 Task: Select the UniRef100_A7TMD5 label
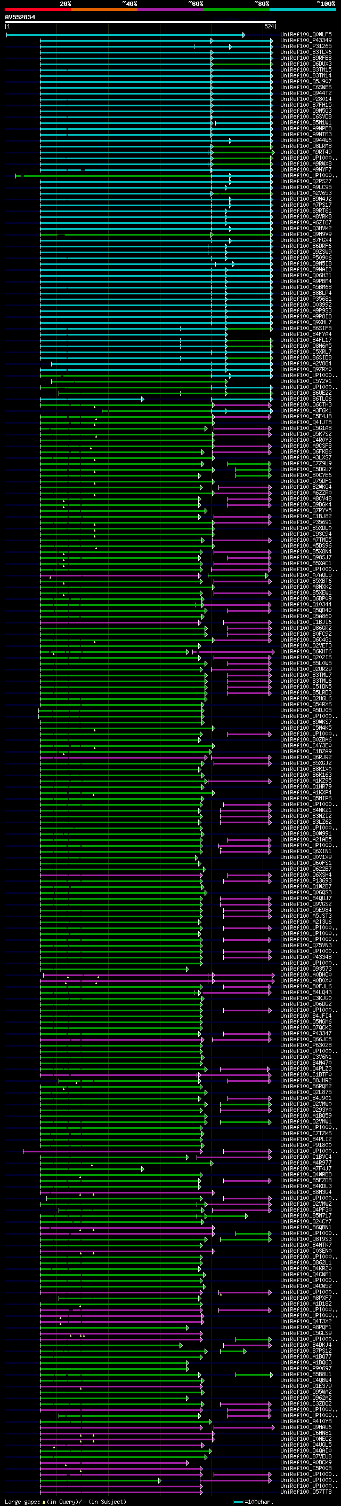click(306, 540)
